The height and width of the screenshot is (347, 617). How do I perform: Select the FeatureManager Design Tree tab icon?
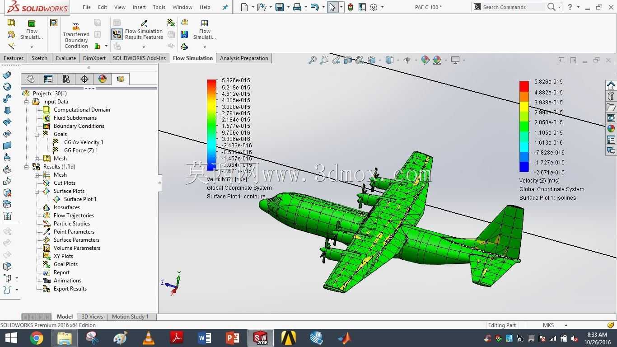(30, 79)
